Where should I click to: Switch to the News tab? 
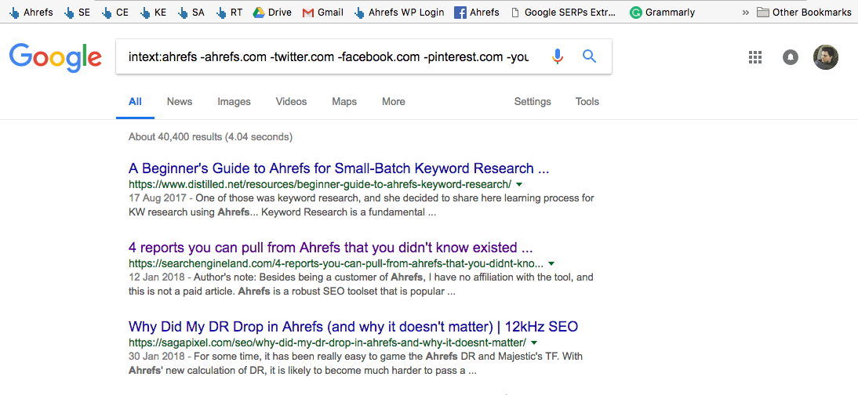tap(180, 102)
